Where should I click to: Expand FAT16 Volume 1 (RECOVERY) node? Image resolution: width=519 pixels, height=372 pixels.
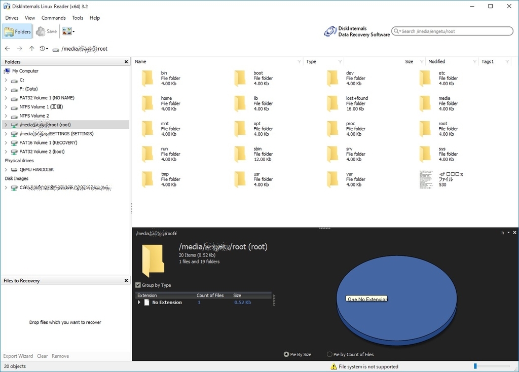(6, 142)
